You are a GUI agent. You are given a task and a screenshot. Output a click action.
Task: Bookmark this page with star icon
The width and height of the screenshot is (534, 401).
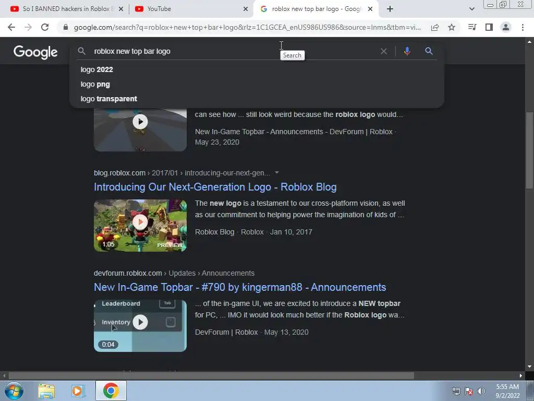452,27
